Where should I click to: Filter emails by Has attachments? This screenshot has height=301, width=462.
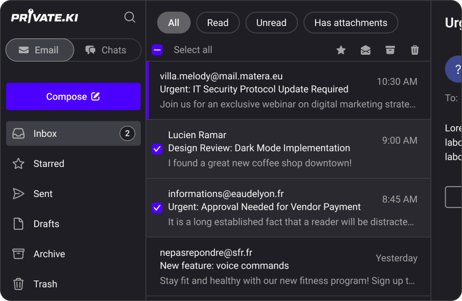(350, 23)
